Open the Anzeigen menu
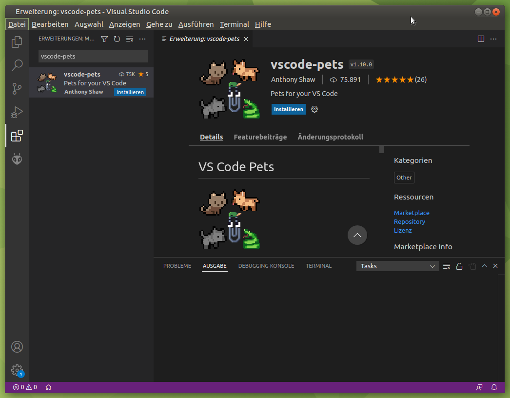Image resolution: width=510 pixels, height=398 pixels. 124,24
